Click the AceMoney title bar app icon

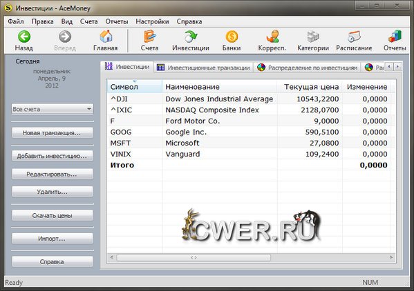(x=8, y=8)
